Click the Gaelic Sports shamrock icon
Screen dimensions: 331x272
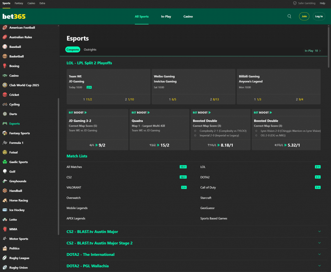click(5, 162)
